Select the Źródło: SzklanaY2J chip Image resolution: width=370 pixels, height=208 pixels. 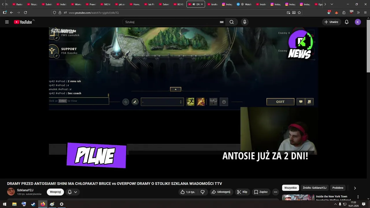coord(314,188)
